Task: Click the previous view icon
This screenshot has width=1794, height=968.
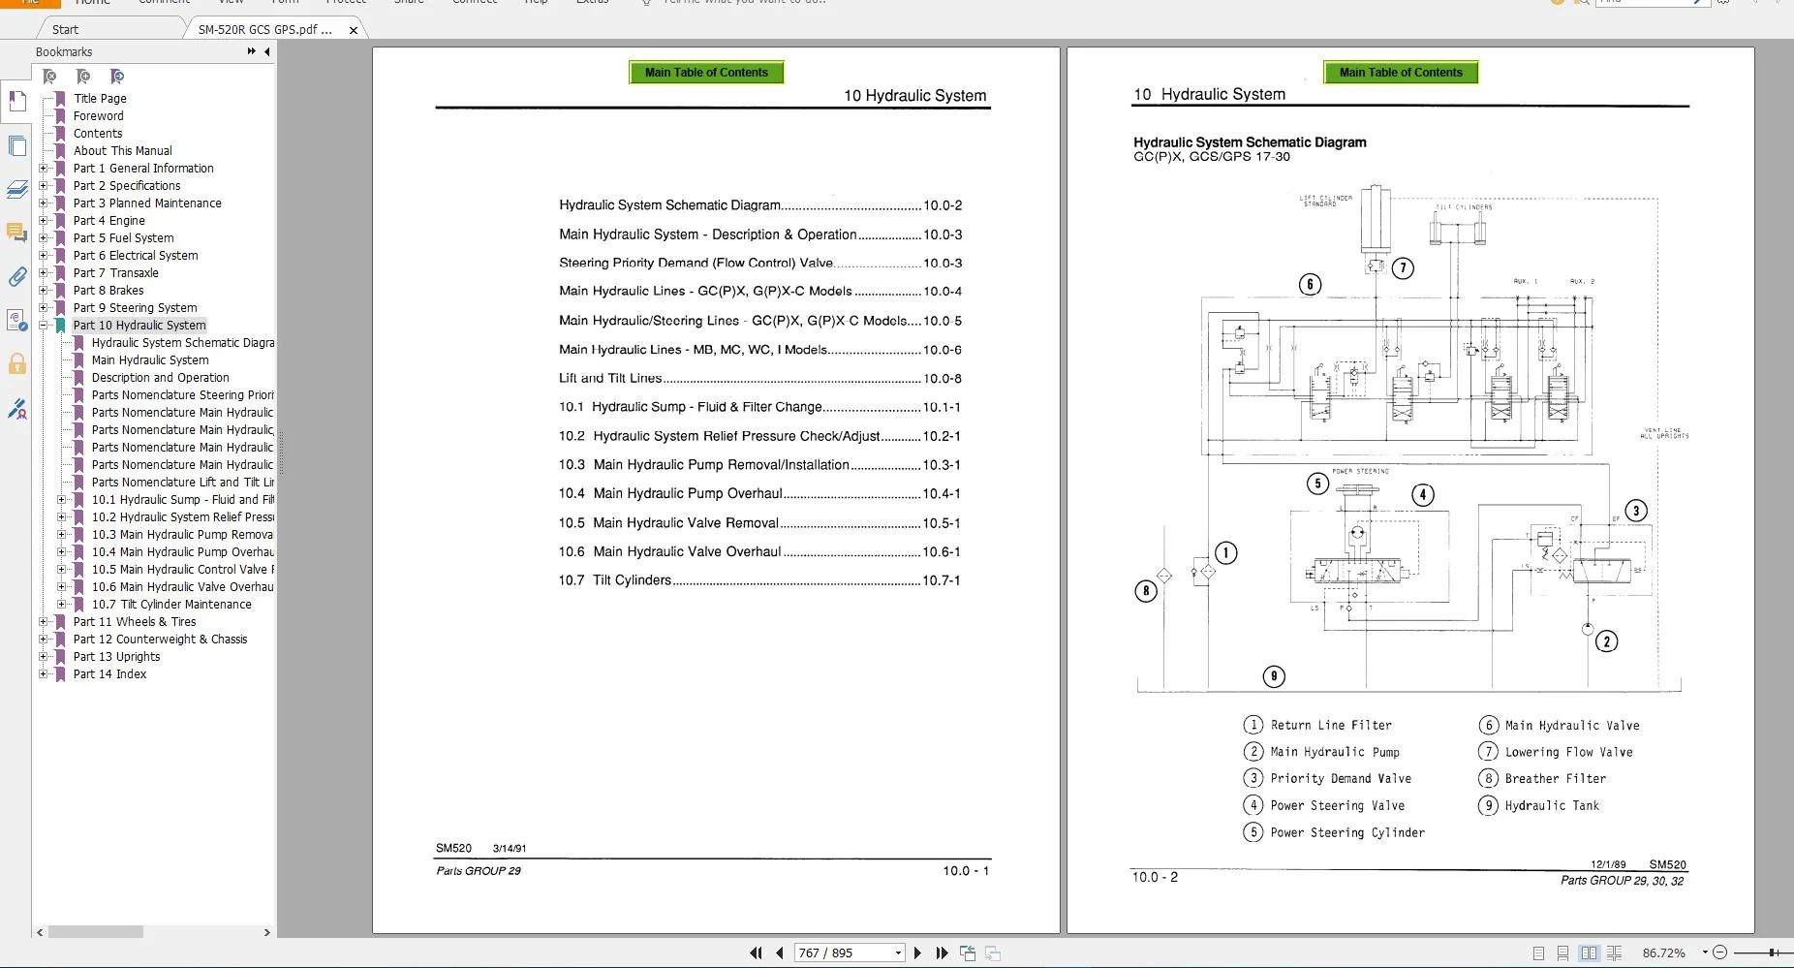Action: (x=968, y=953)
